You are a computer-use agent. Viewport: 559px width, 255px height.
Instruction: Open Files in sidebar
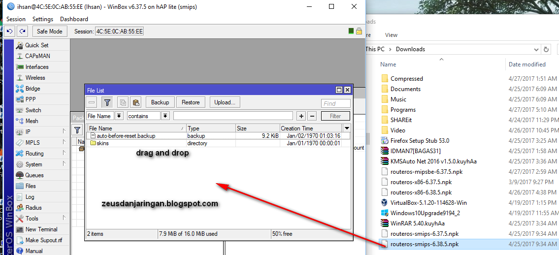31,186
